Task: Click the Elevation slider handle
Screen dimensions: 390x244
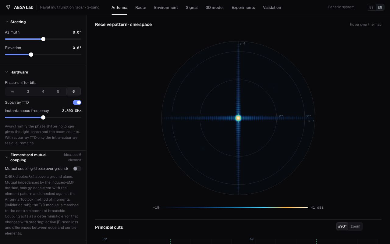Action: [x=31, y=55]
